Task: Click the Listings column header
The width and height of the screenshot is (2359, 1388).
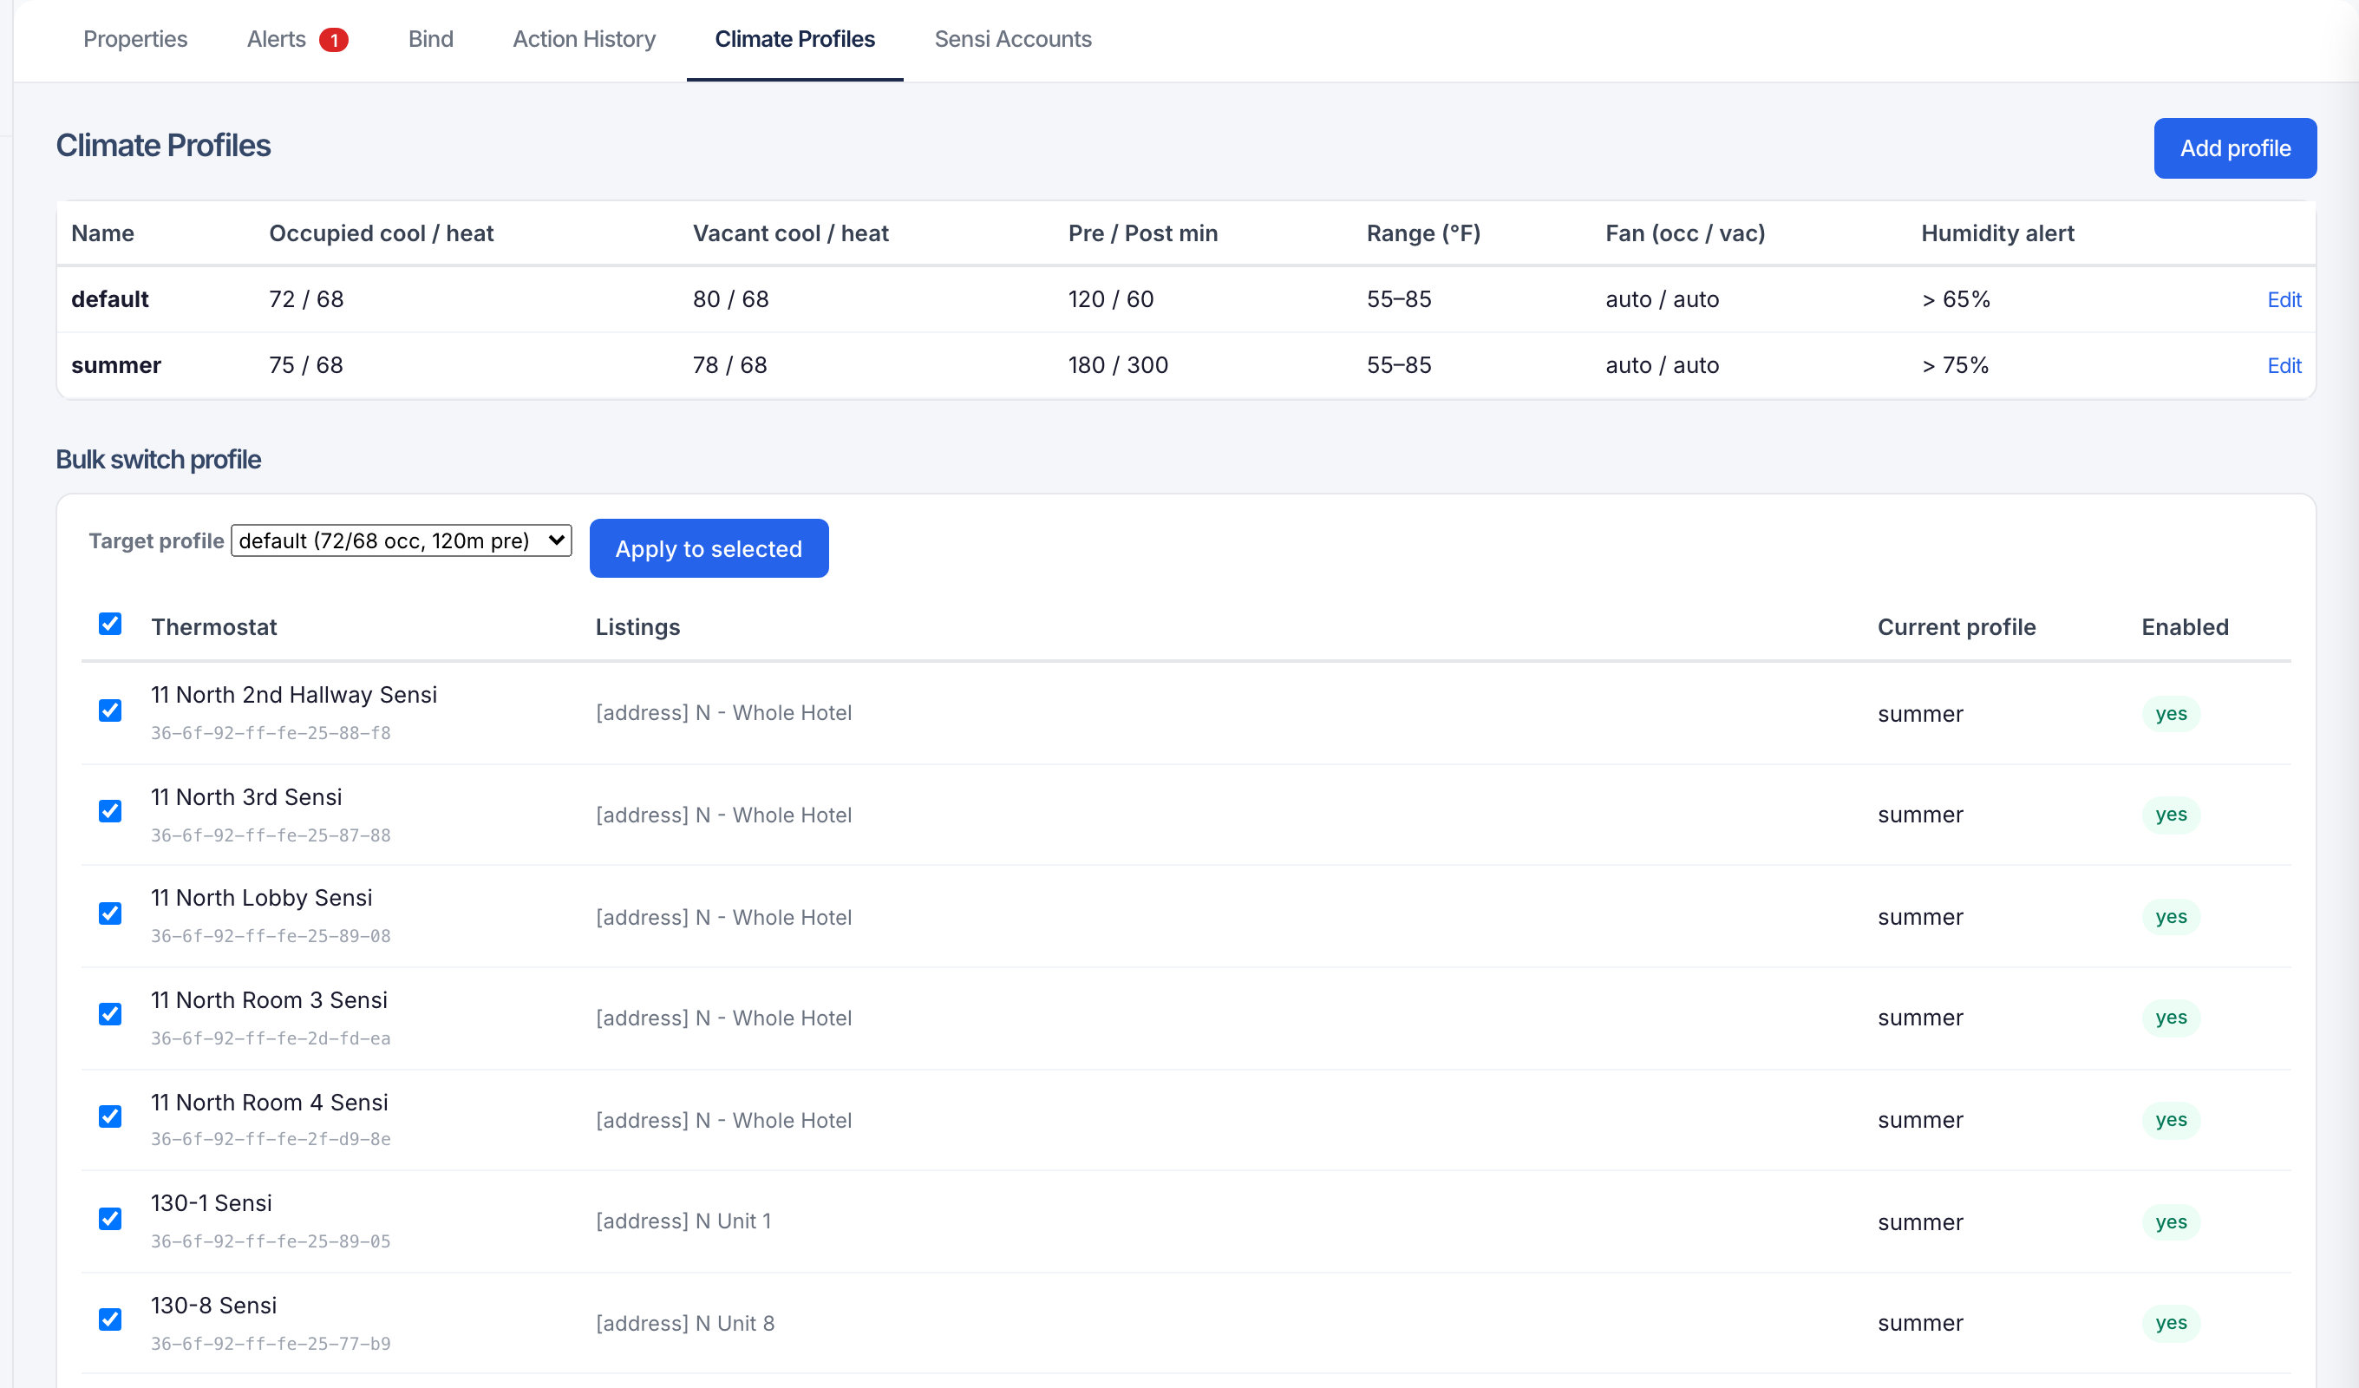Action: tap(637, 627)
